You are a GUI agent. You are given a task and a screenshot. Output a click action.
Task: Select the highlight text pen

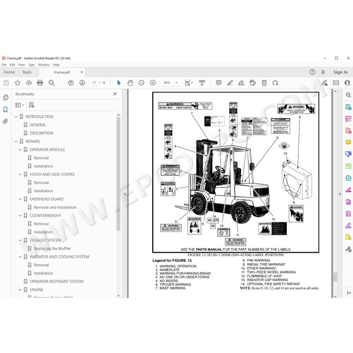[x=230, y=83]
